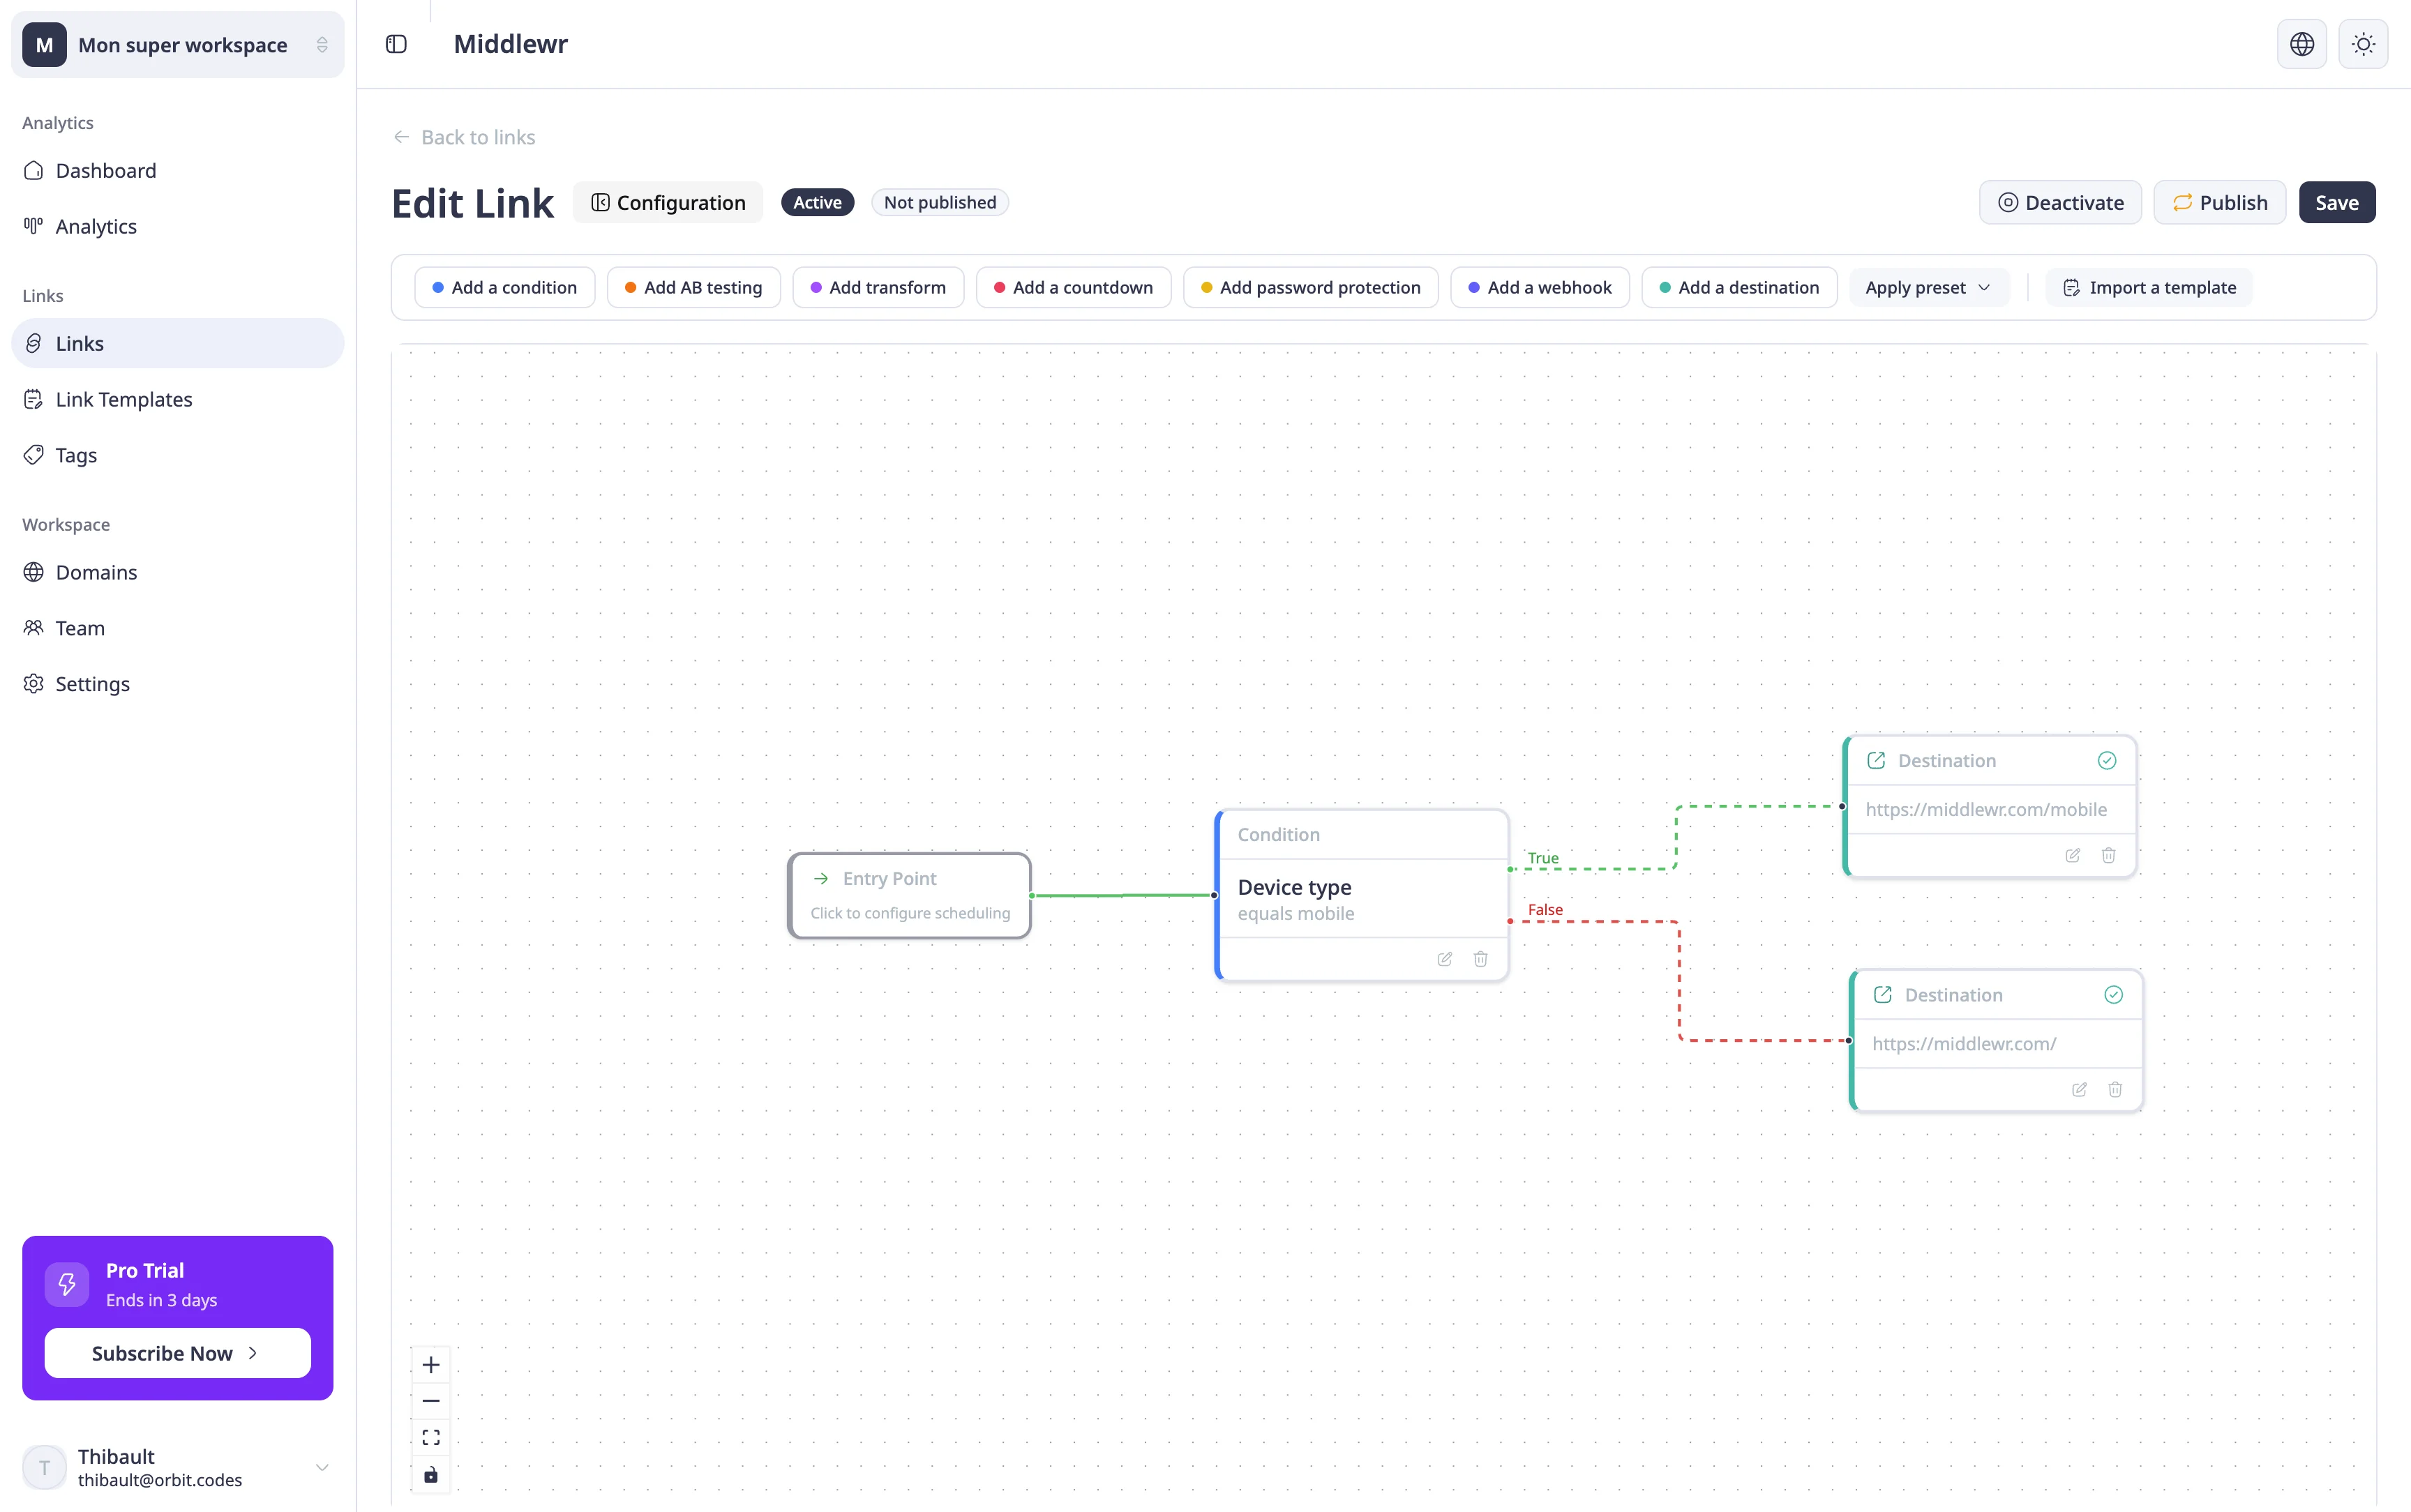Edit the https://middlewr.com/ destination node
The image size is (2411, 1512).
[2079, 1090]
